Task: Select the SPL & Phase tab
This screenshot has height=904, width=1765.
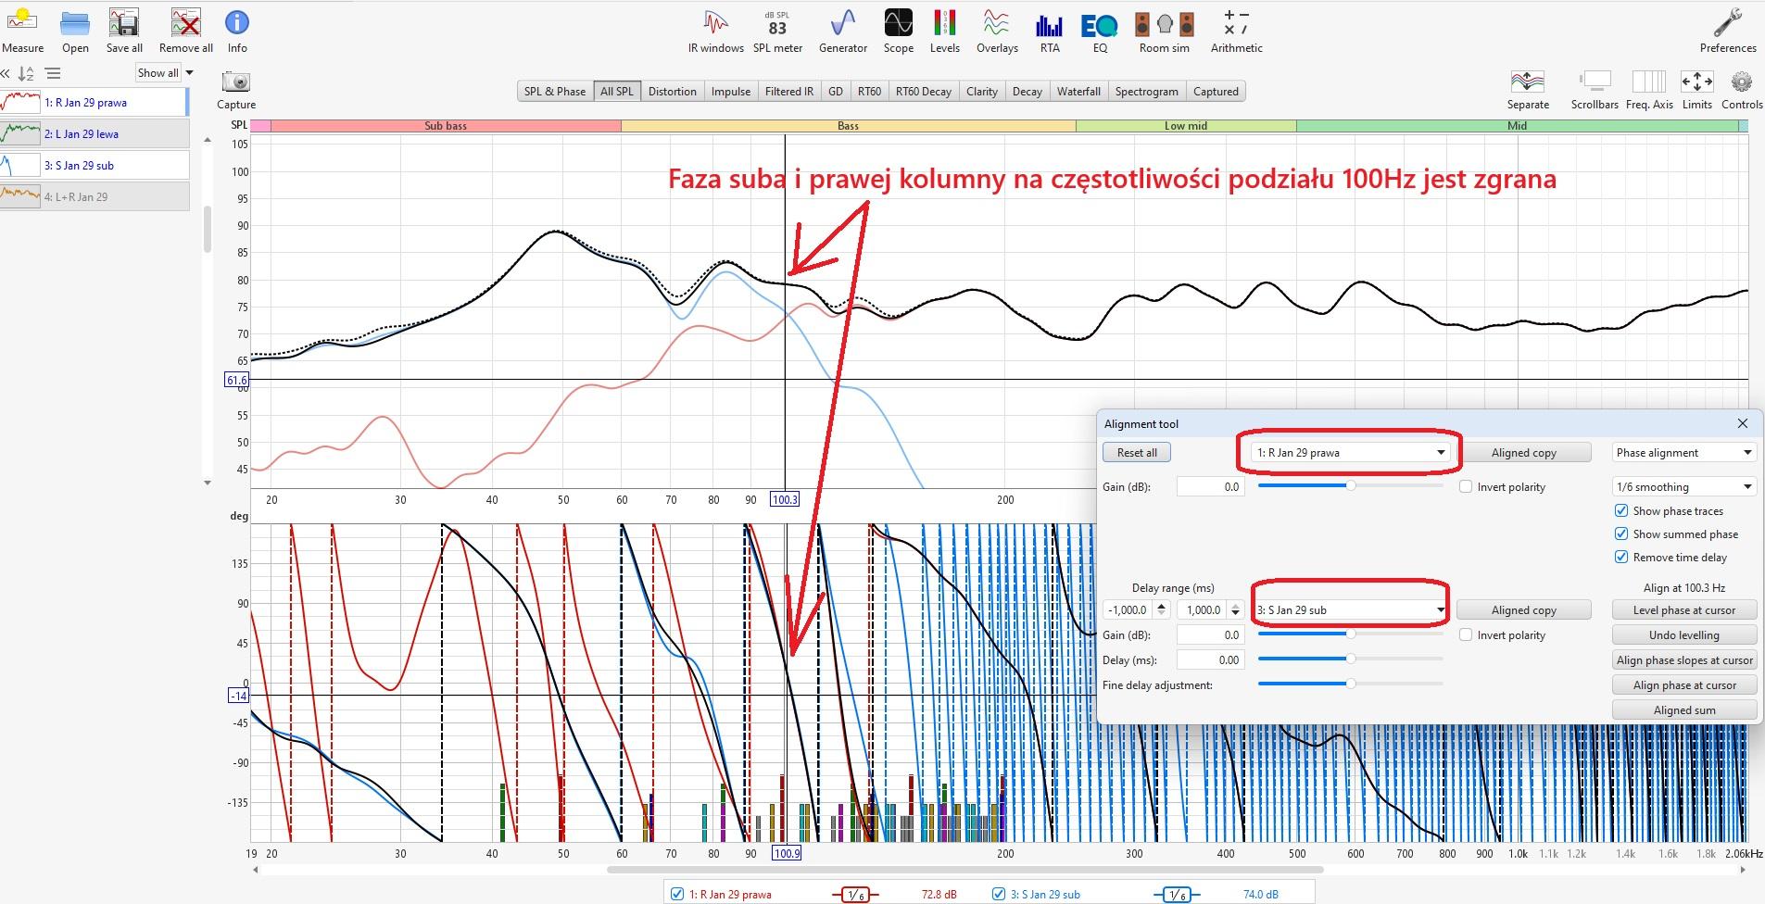Action: point(554,92)
